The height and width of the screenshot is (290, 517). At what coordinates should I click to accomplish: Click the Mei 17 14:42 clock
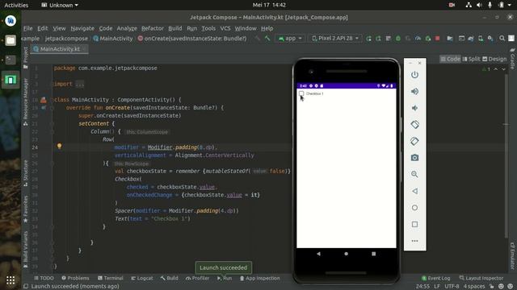269,5
